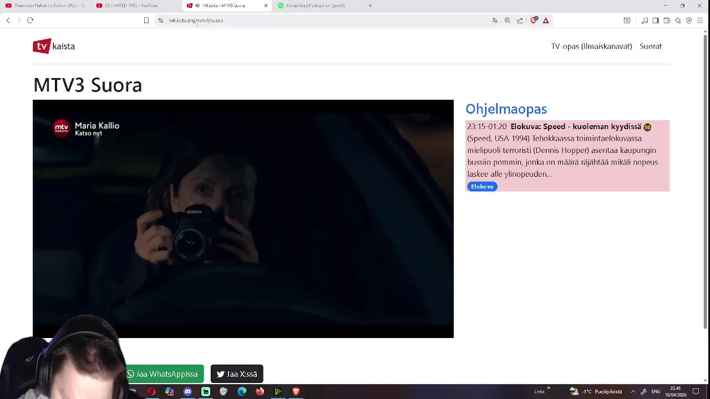Open the notification center icon
710x399 pixels.
(696, 392)
